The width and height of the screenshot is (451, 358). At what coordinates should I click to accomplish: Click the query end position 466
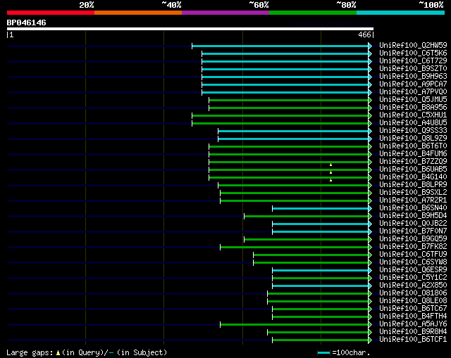click(x=364, y=34)
